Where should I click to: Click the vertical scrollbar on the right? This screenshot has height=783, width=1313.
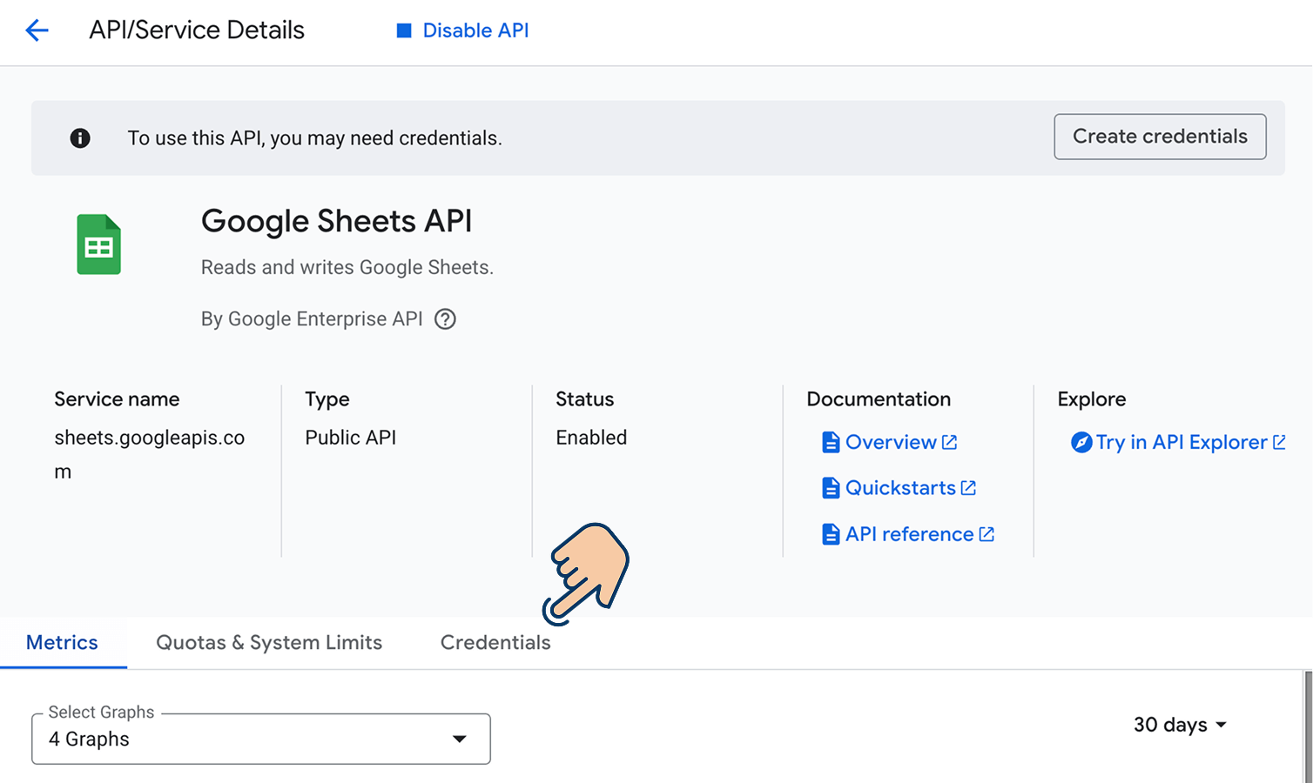click(x=1308, y=726)
